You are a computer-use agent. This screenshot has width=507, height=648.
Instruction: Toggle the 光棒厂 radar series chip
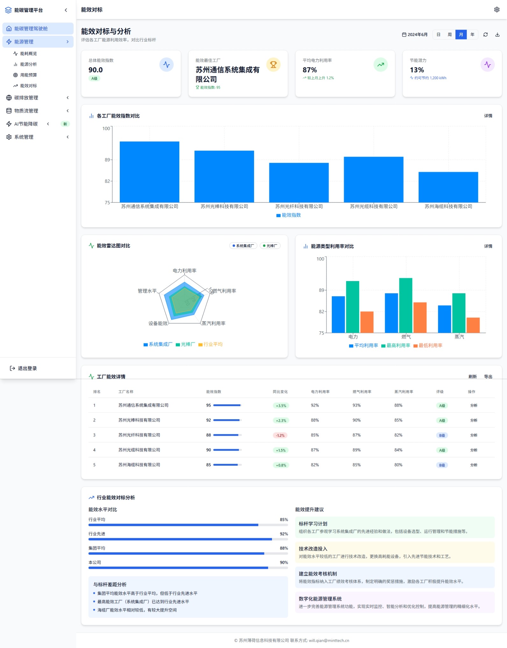click(270, 246)
